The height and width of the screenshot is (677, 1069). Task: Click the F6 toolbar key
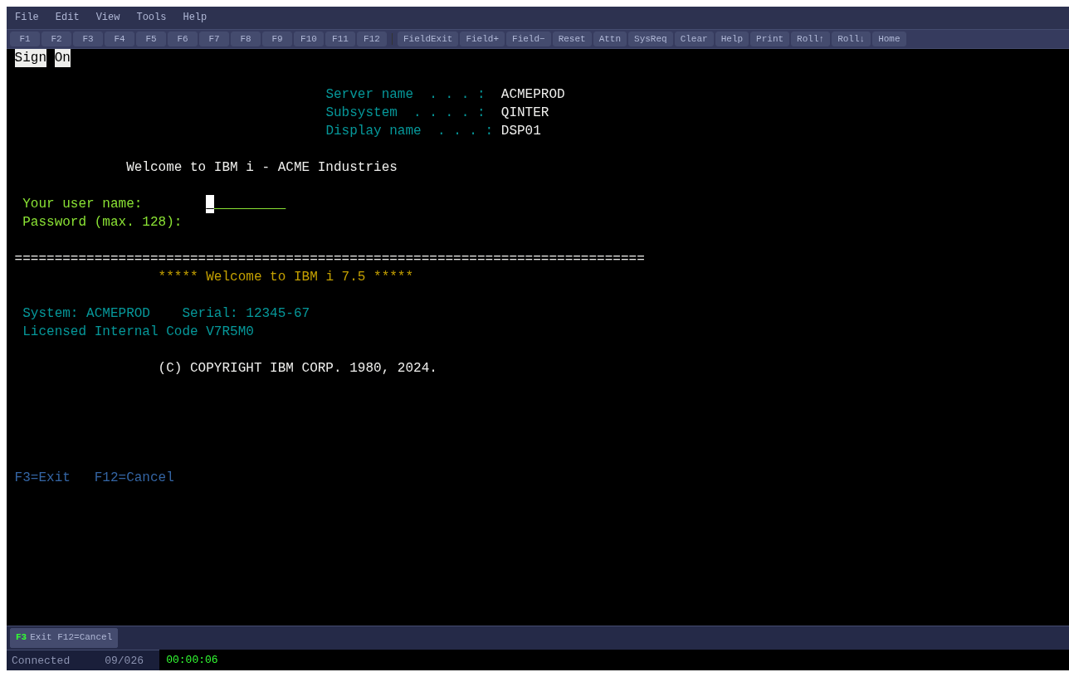[x=183, y=39]
